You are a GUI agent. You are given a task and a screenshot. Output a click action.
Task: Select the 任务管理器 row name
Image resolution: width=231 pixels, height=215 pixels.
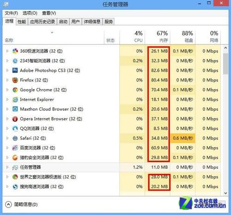click(x=30, y=167)
